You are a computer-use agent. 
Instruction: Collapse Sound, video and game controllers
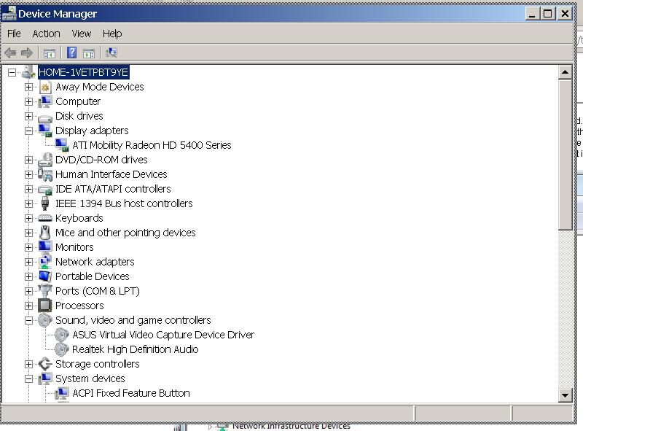point(28,320)
